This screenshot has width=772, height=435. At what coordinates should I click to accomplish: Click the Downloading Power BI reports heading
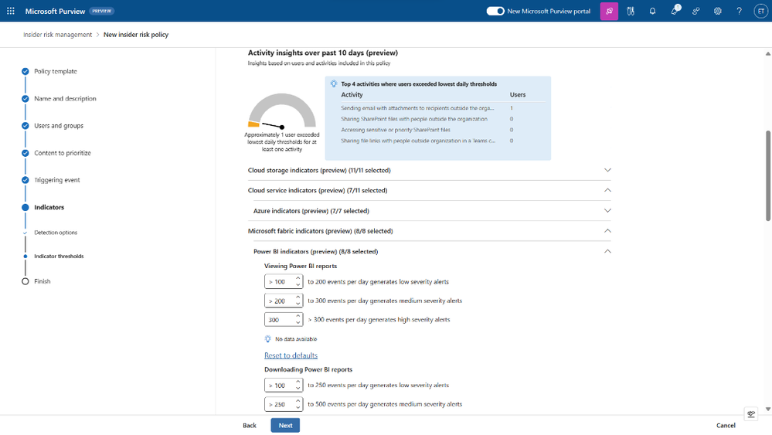click(x=308, y=369)
